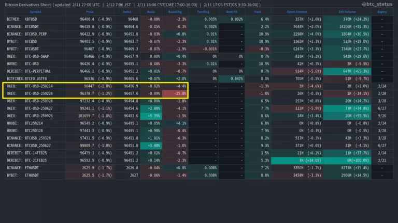Click the +2.88% basis cell

click(x=151, y=108)
